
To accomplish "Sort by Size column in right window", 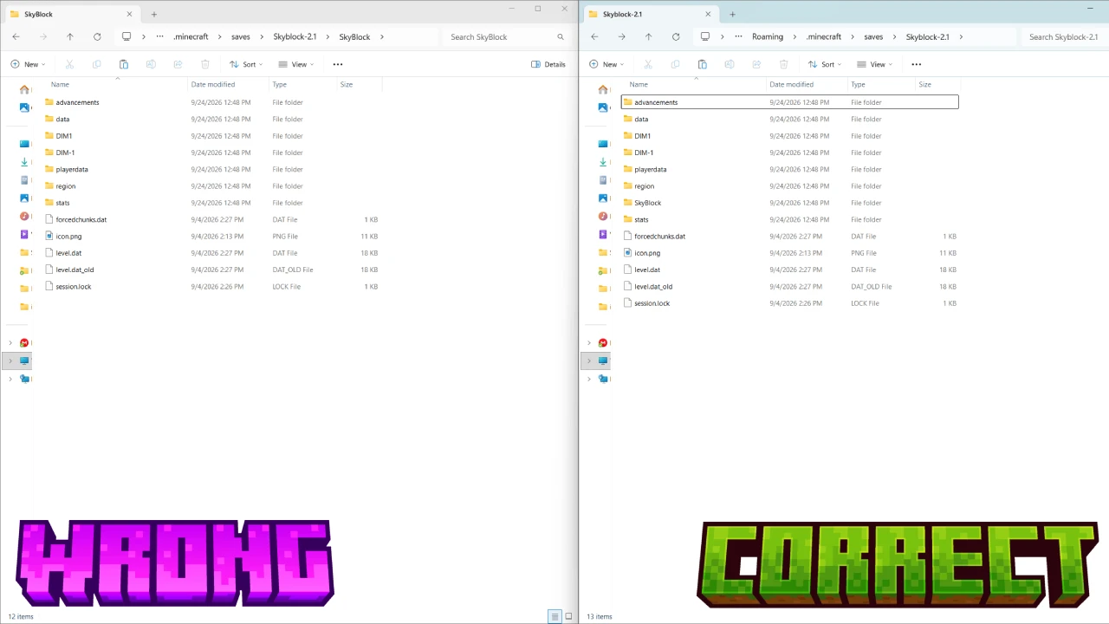I will [x=925, y=84].
